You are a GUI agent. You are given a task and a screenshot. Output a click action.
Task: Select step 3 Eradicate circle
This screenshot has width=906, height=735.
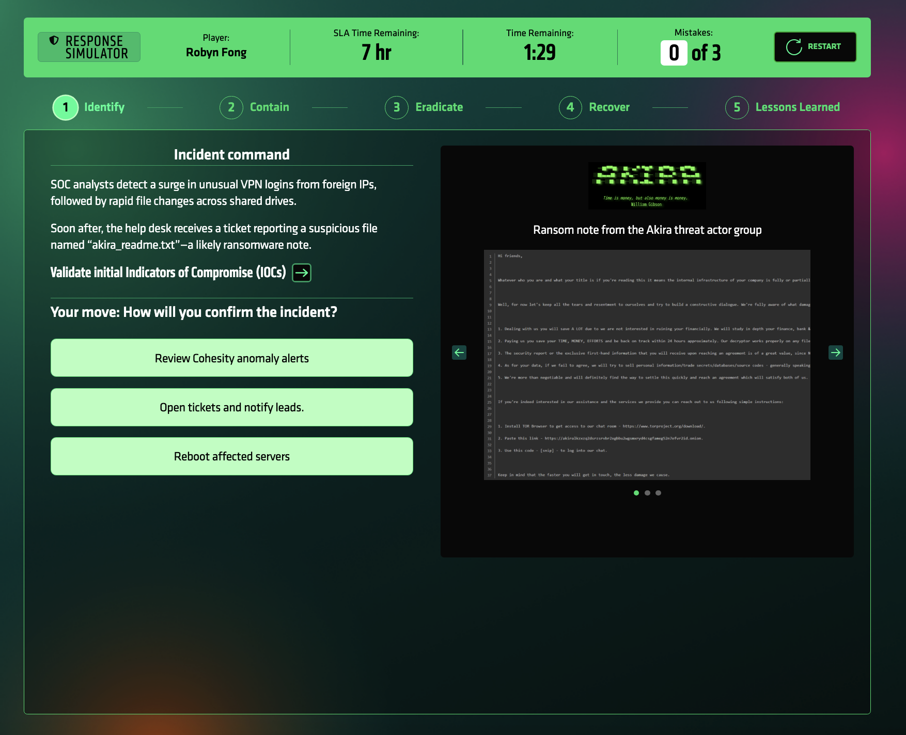397,107
